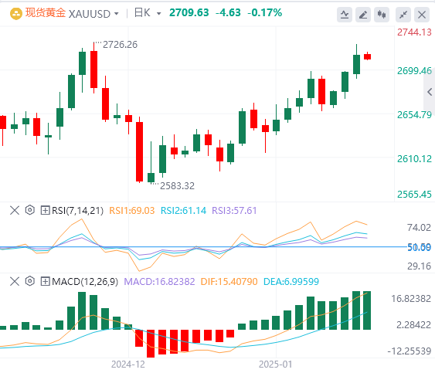Remove the RSI indicator panel

click(x=15, y=210)
